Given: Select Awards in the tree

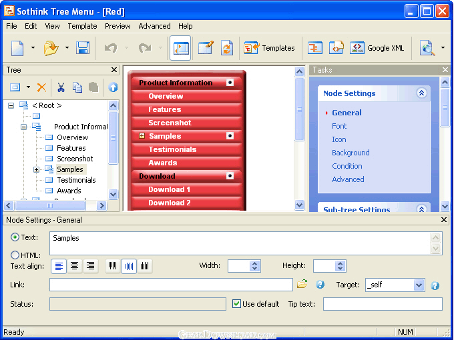Looking at the screenshot, I should click(69, 191).
